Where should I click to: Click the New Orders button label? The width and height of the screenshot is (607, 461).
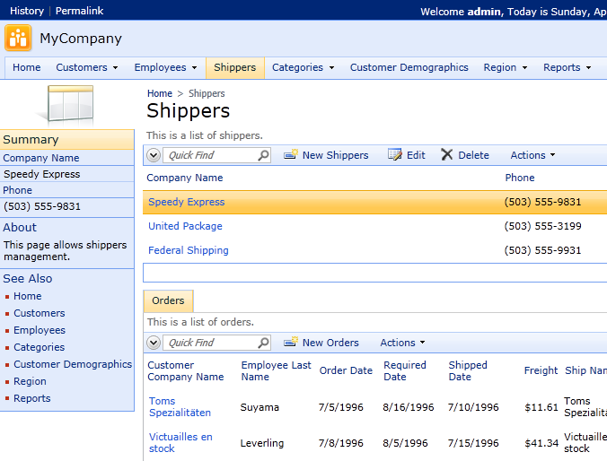(x=330, y=343)
